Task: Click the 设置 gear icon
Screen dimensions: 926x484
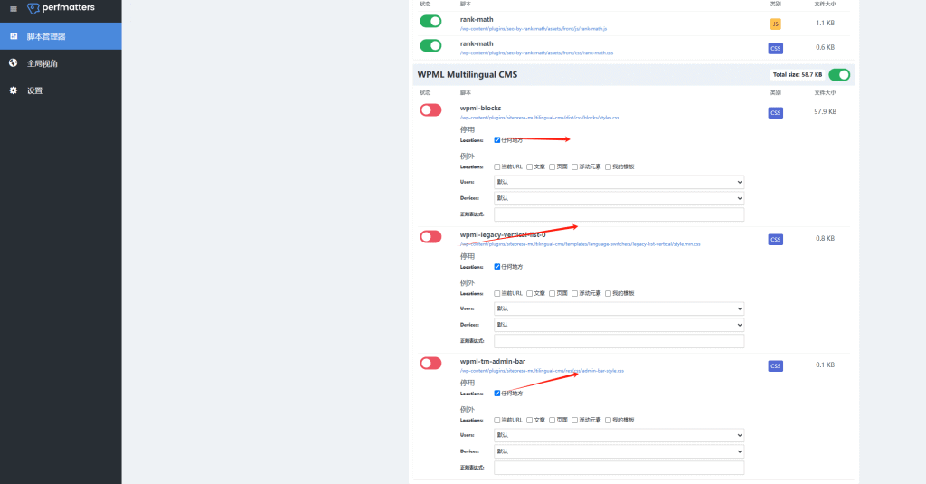Action: tap(14, 90)
